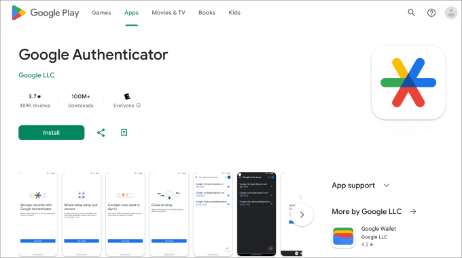Go to the Games tab
Viewport: 462px width, 258px height.
[101, 13]
